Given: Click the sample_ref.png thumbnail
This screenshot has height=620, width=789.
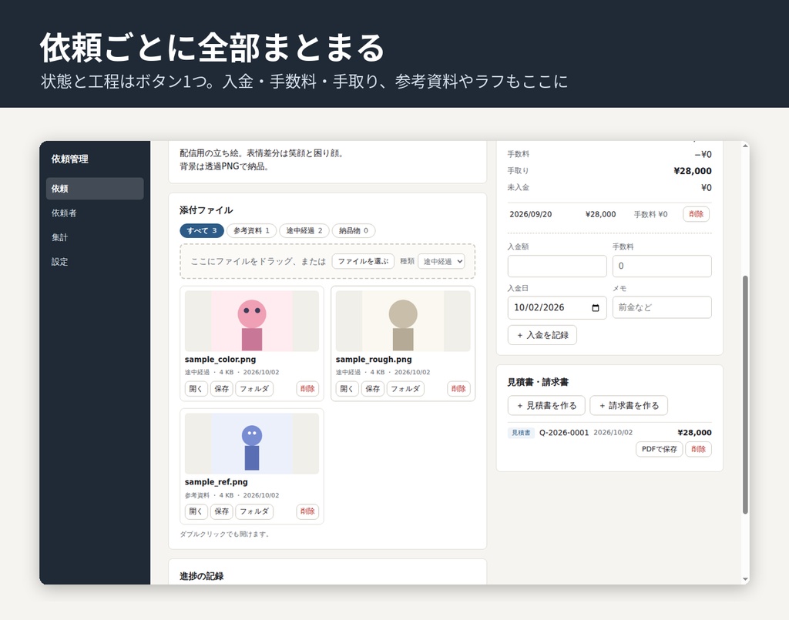Looking at the screenshot, I should click(252, 444).
